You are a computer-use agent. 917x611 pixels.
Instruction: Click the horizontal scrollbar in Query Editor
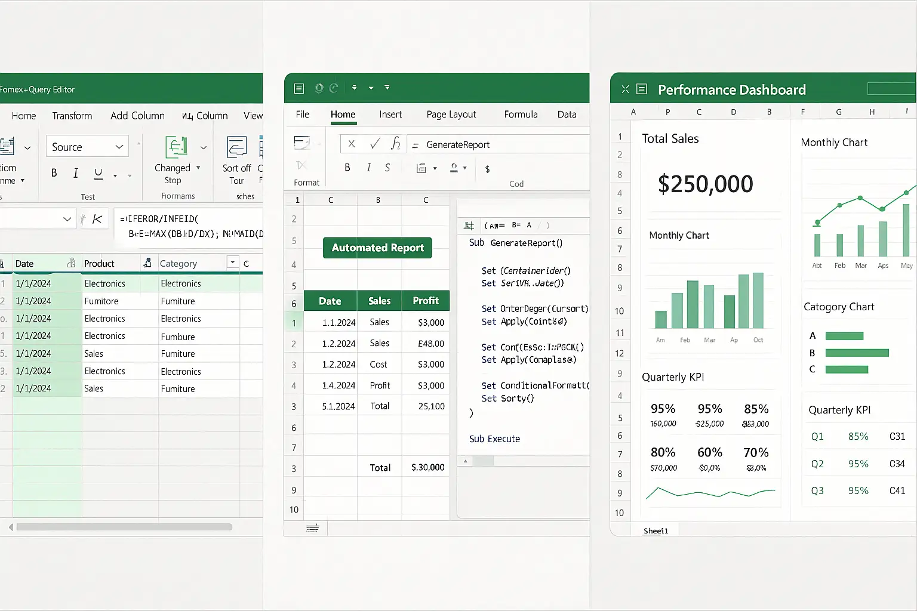pyautogui.click(x=124, y=527)
